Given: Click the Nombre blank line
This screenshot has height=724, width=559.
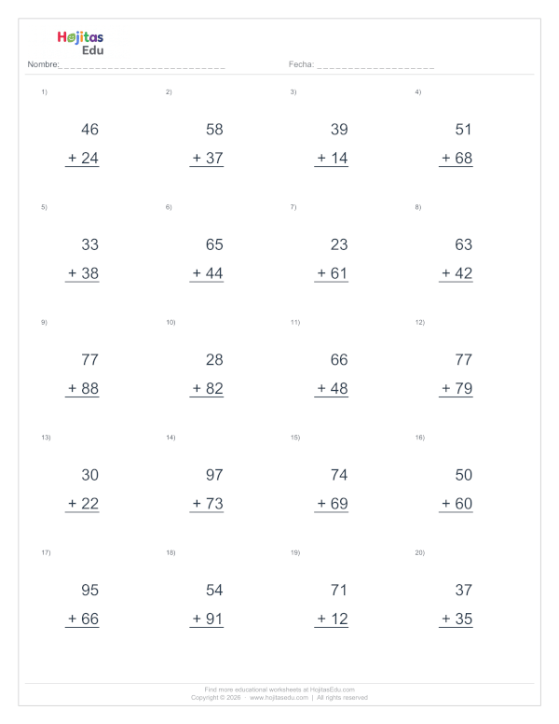Looking at the screenshot, I should 143,65.
